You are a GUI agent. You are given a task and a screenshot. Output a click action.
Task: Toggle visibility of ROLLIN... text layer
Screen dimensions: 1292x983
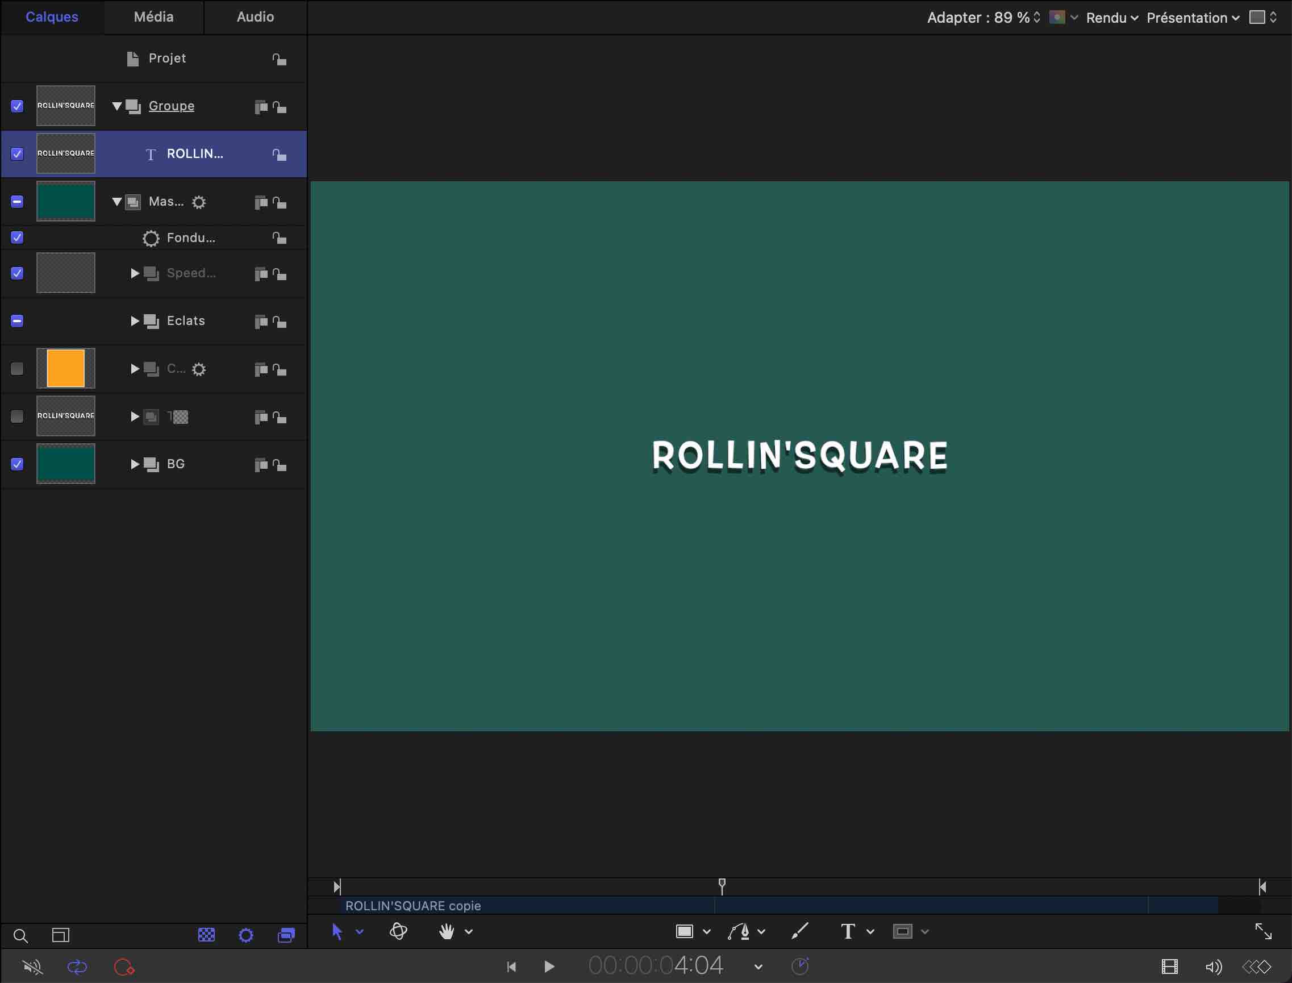point(17,154)
